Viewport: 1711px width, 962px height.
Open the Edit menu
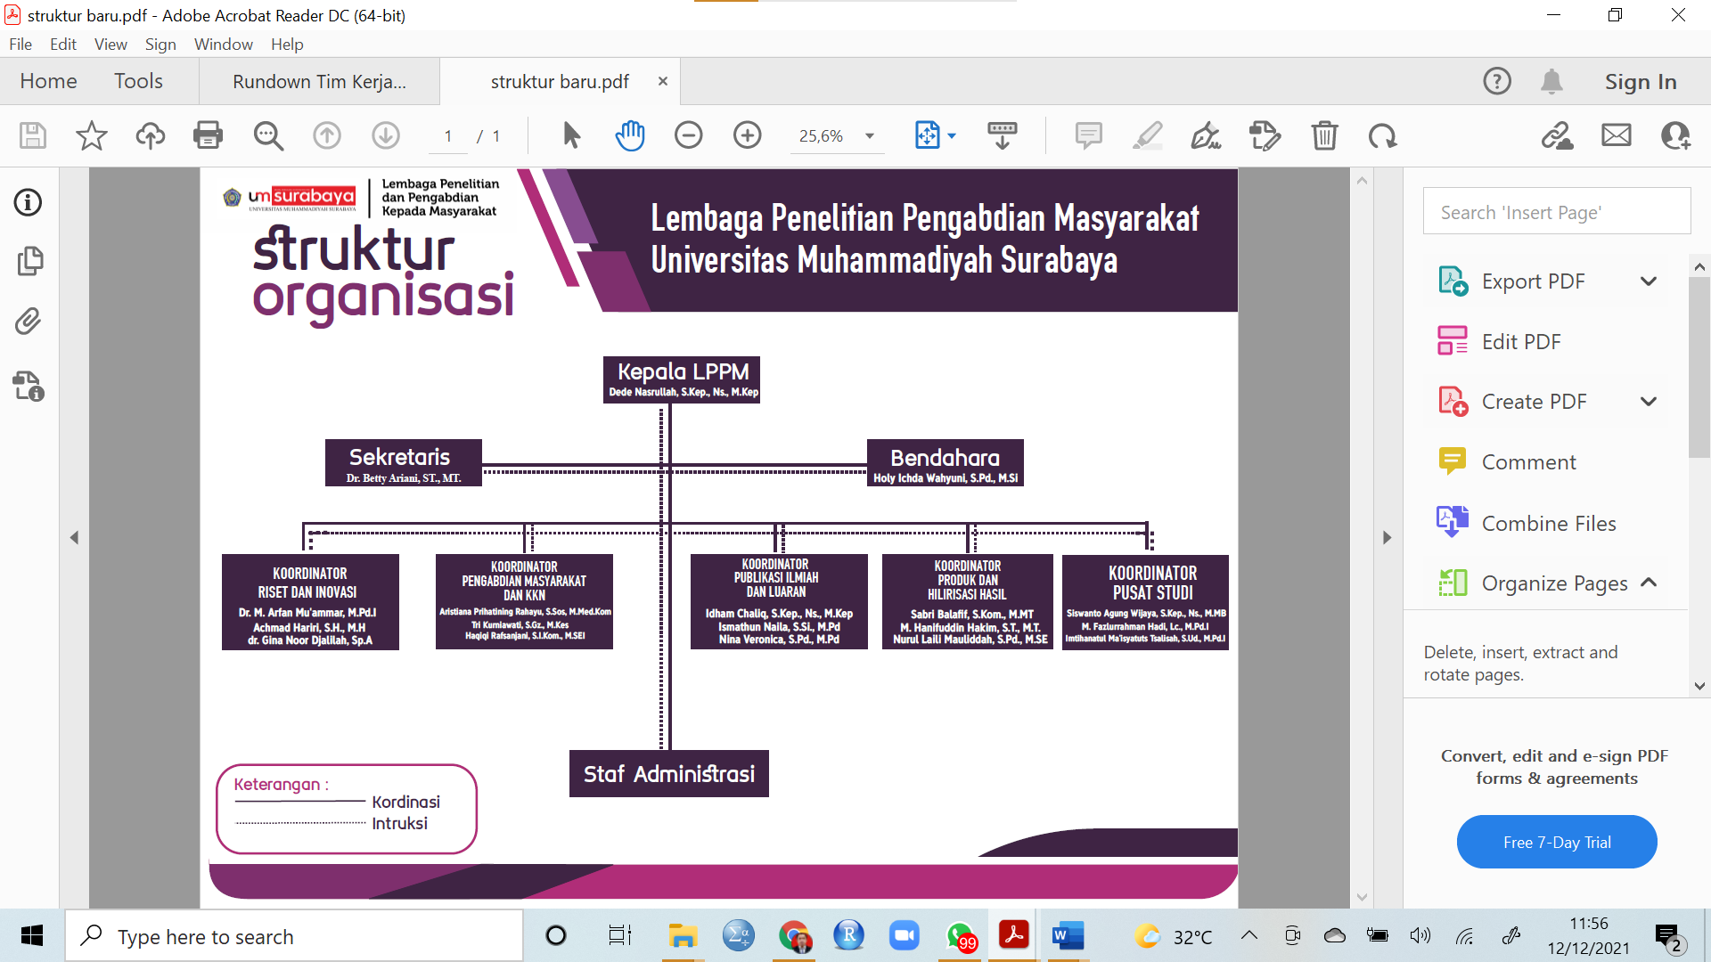click(63, 44)
